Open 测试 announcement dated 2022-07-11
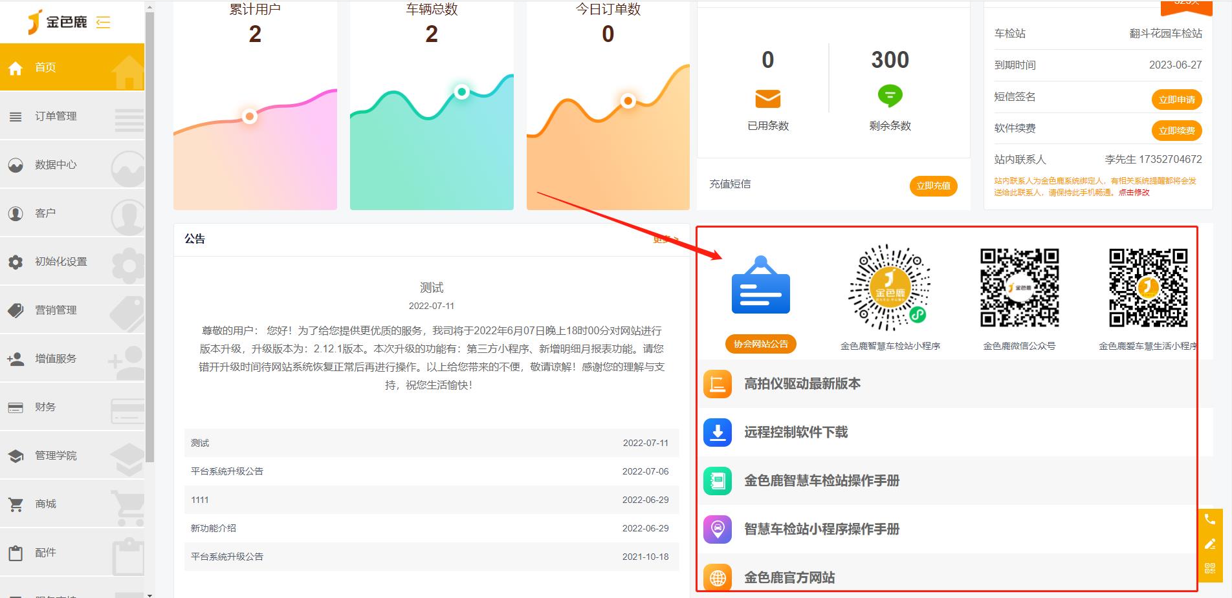This screenshot has width=1232, height=598. click(432, 443)
